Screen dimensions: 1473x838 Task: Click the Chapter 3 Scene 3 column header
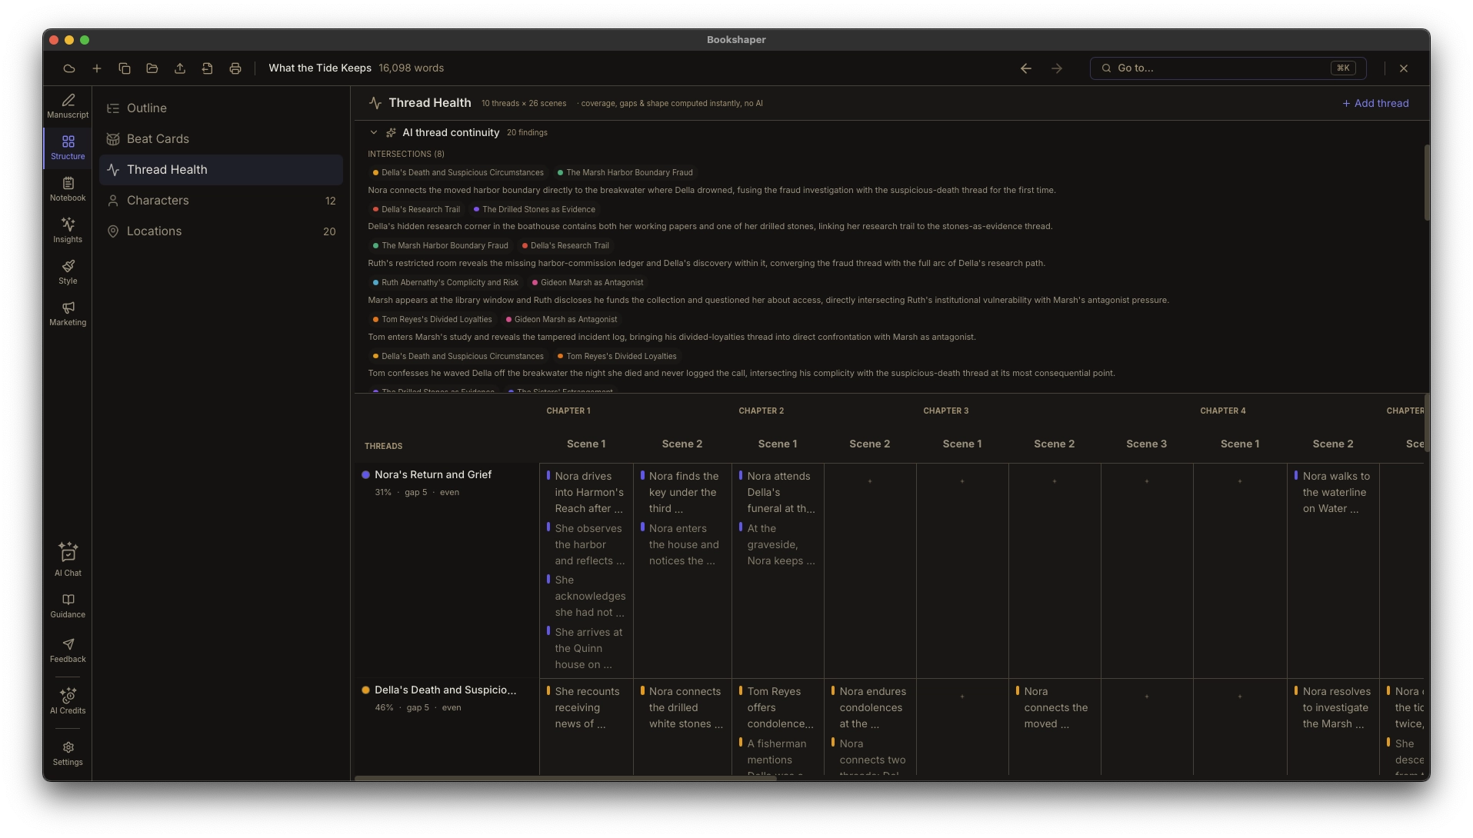pyautogui.click(x=1146, y=444)
